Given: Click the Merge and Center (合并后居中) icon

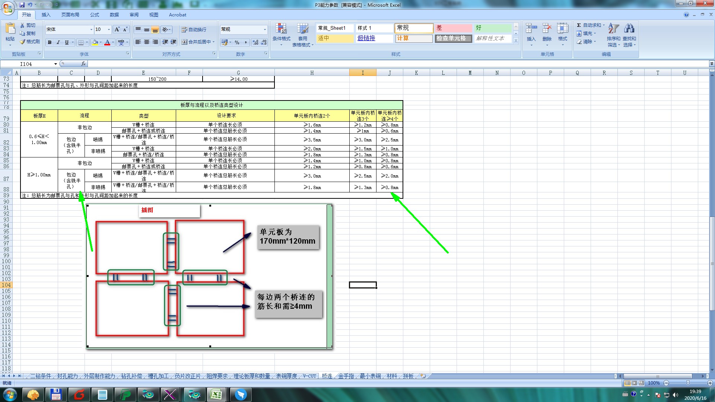Looking at the screenshot, I should (x=184, y=42).
